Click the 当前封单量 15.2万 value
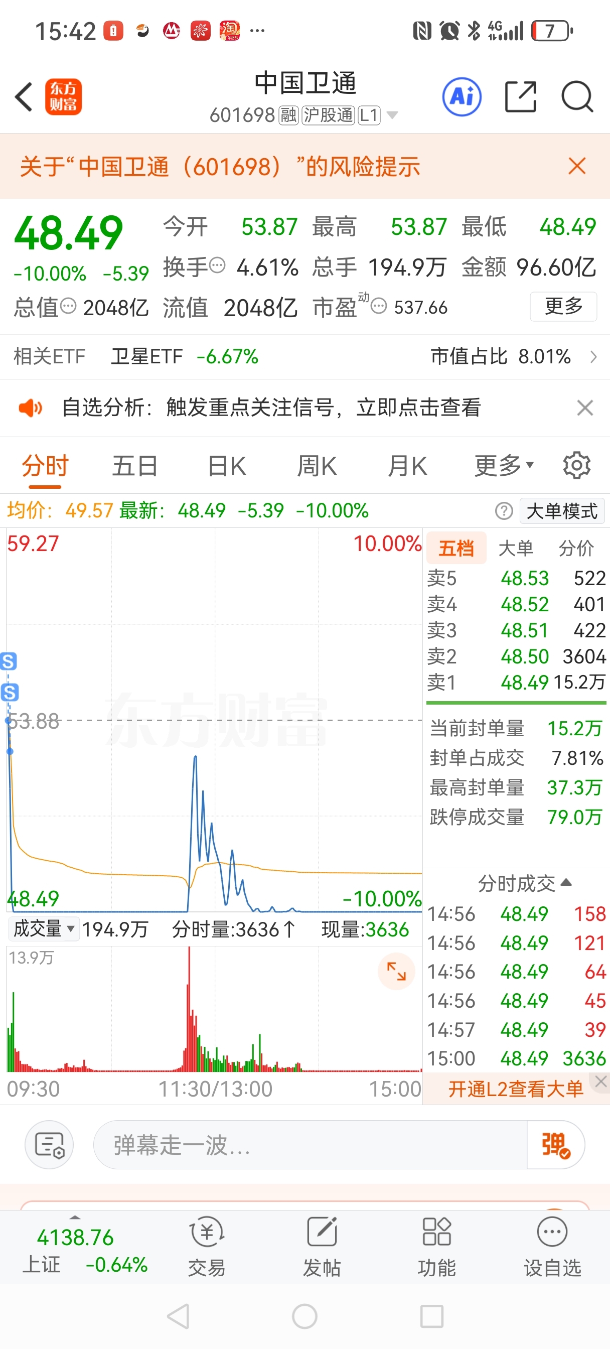This screenshot has width=610, height=1349. [574, 728]
